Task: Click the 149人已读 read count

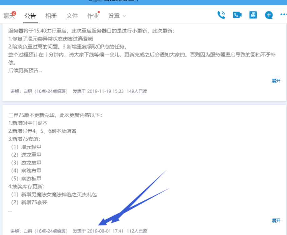Action: 137,91
